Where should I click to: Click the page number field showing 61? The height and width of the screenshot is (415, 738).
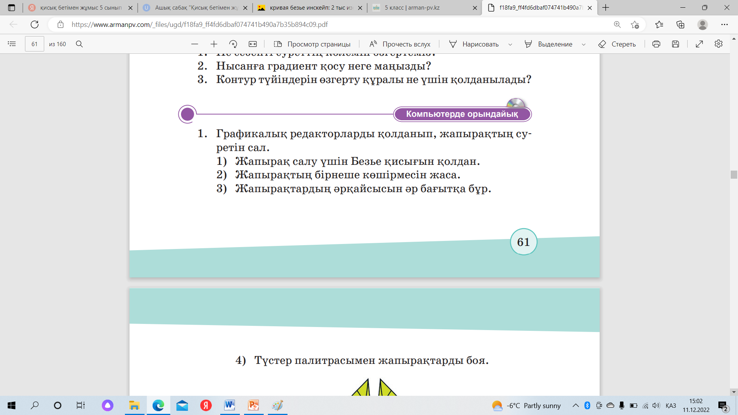(x=35, y=44)
